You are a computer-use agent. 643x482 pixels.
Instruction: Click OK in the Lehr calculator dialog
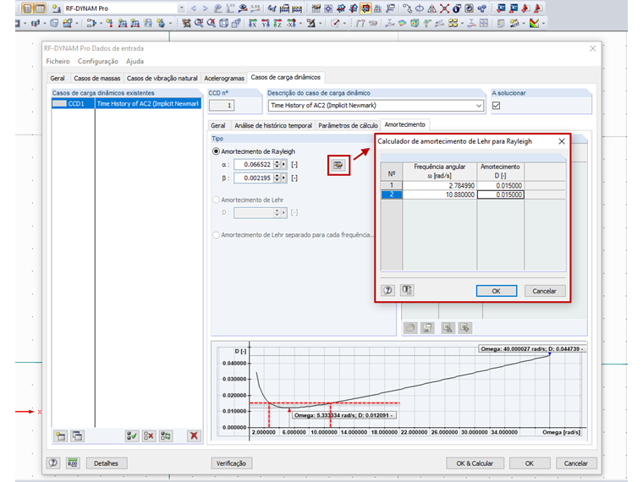coord(496,291)
